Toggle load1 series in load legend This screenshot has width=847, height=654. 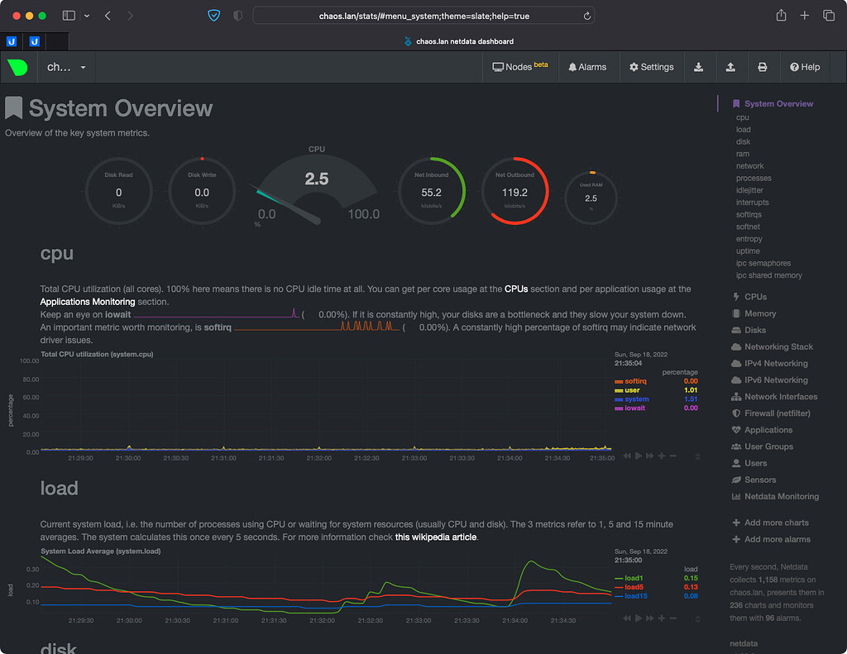point(633,578)
